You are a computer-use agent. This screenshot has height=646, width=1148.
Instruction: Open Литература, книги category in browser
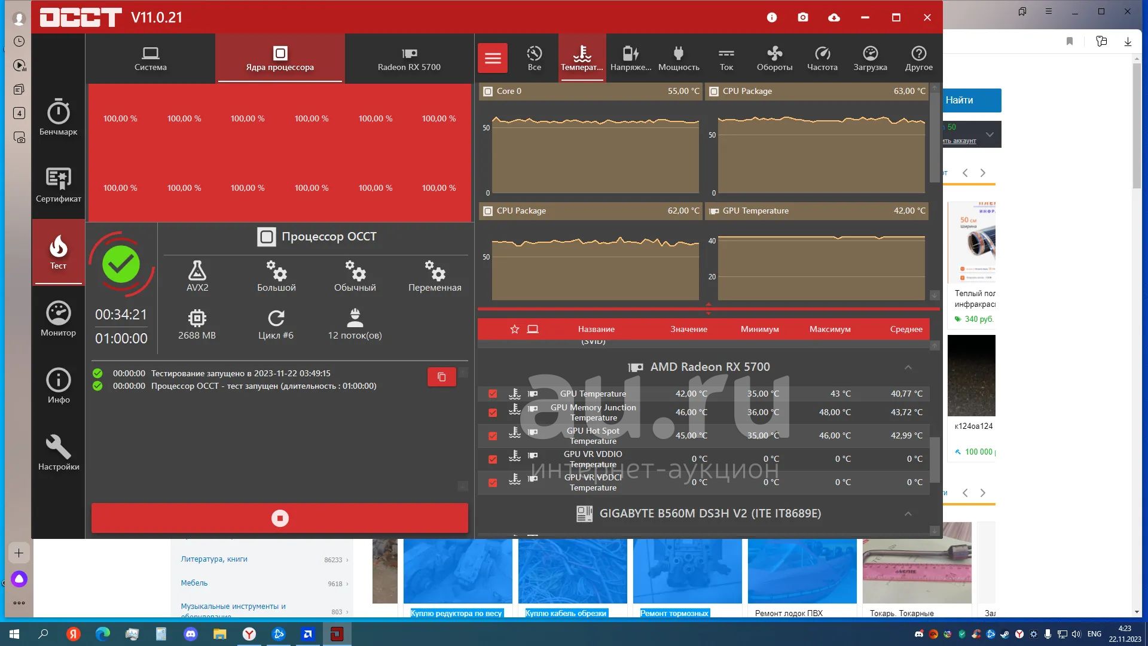[x=214, y=559]
